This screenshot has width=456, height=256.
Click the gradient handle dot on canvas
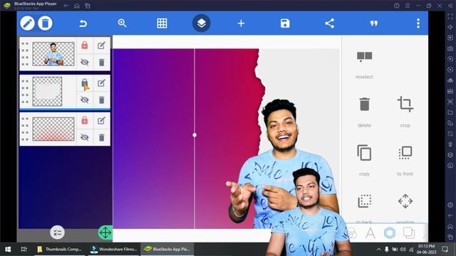(195, 135)
